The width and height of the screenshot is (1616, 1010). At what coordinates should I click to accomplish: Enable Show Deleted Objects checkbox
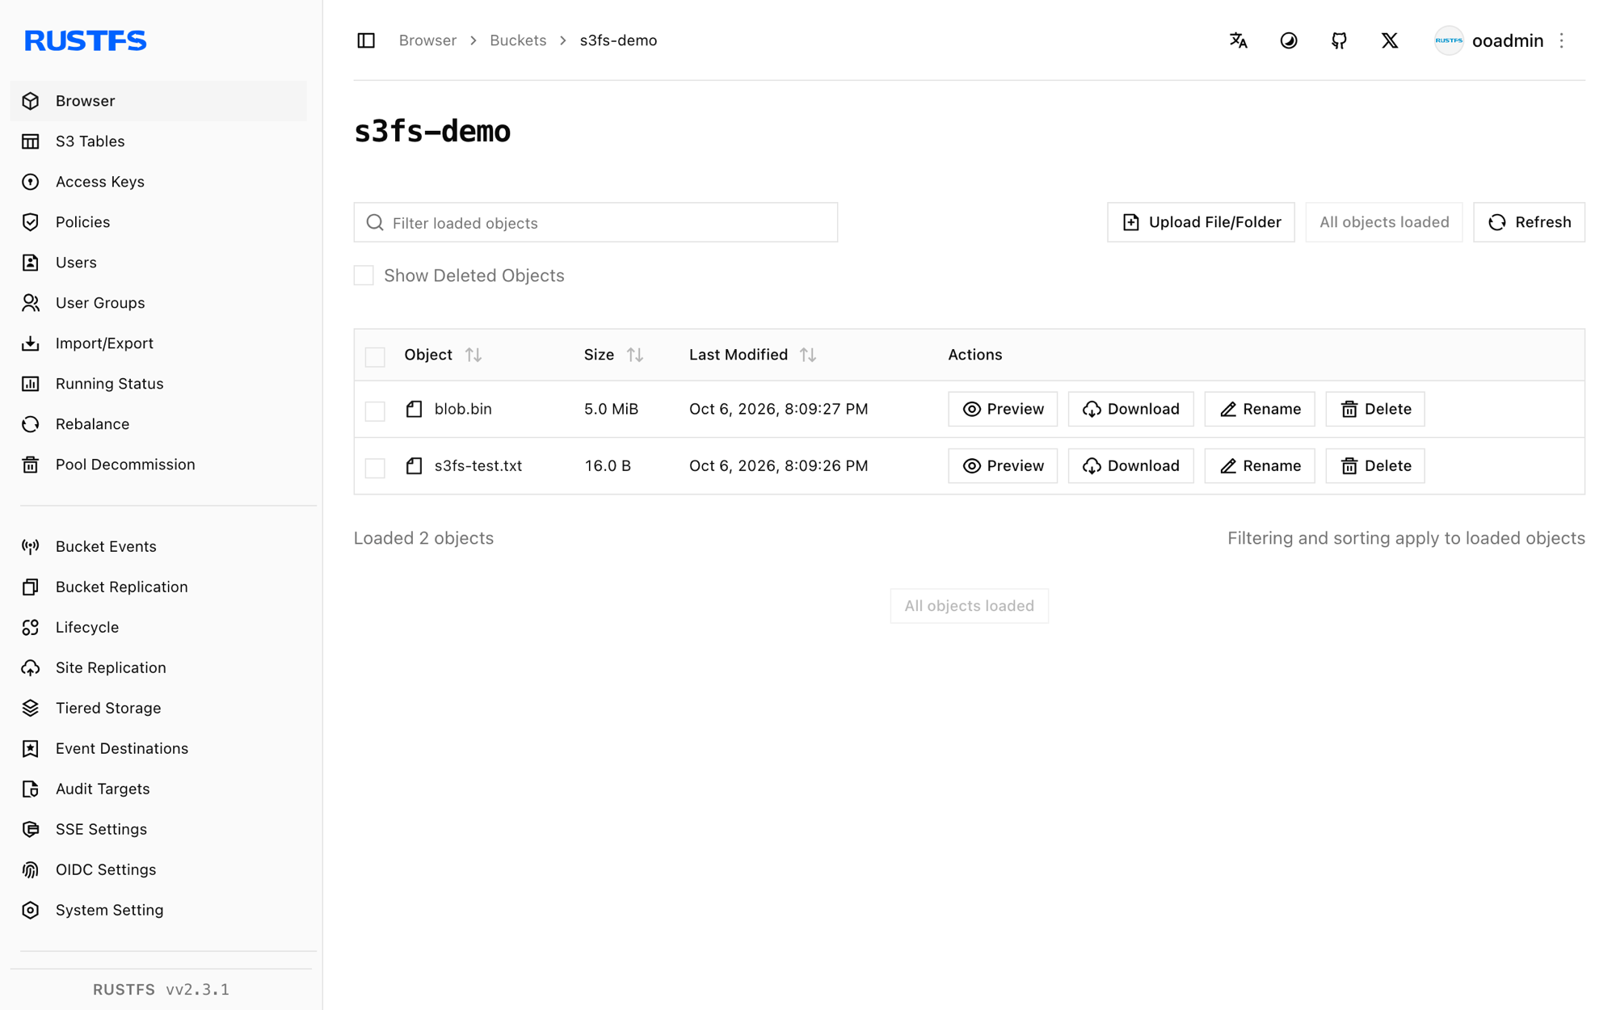(364, 276)
